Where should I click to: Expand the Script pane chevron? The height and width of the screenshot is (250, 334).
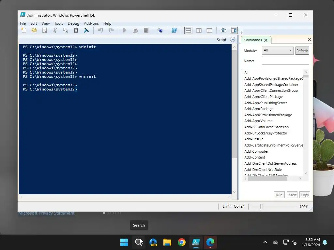click(x=233, y=39)
